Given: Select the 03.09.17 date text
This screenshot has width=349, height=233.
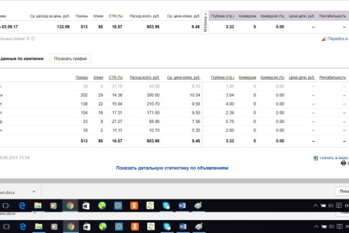Looking at the screenshot, I should coord(10,27).
